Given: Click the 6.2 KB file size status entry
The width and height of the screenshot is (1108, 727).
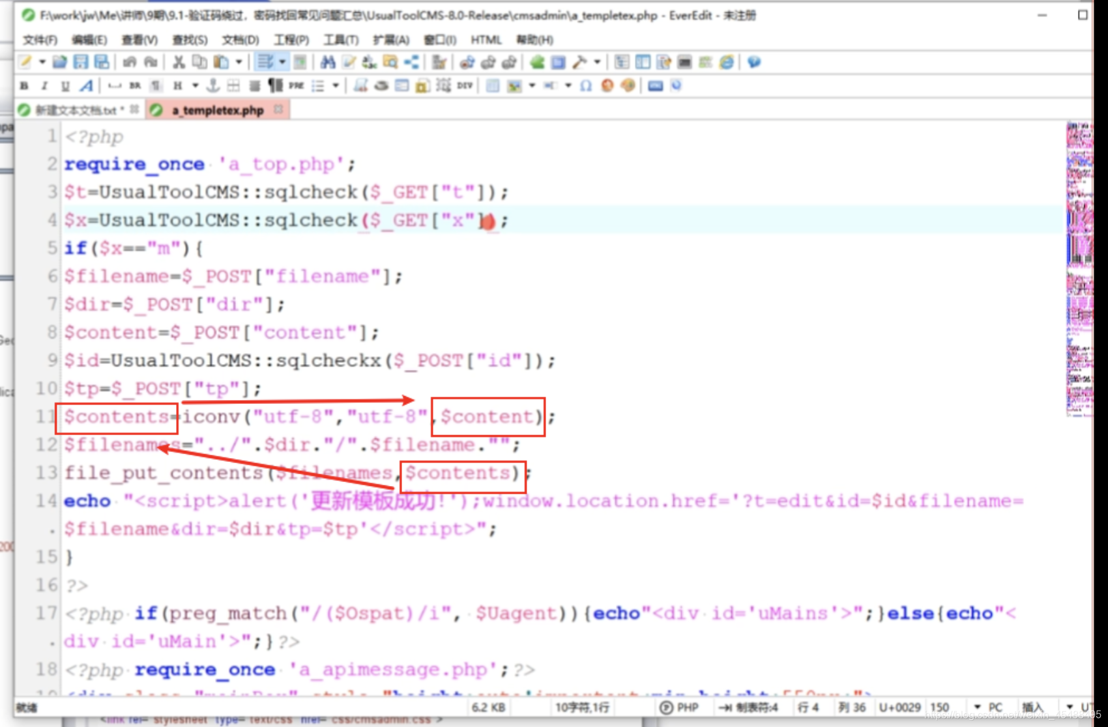Looking at the screenshot, I should (x=488, y=707).
